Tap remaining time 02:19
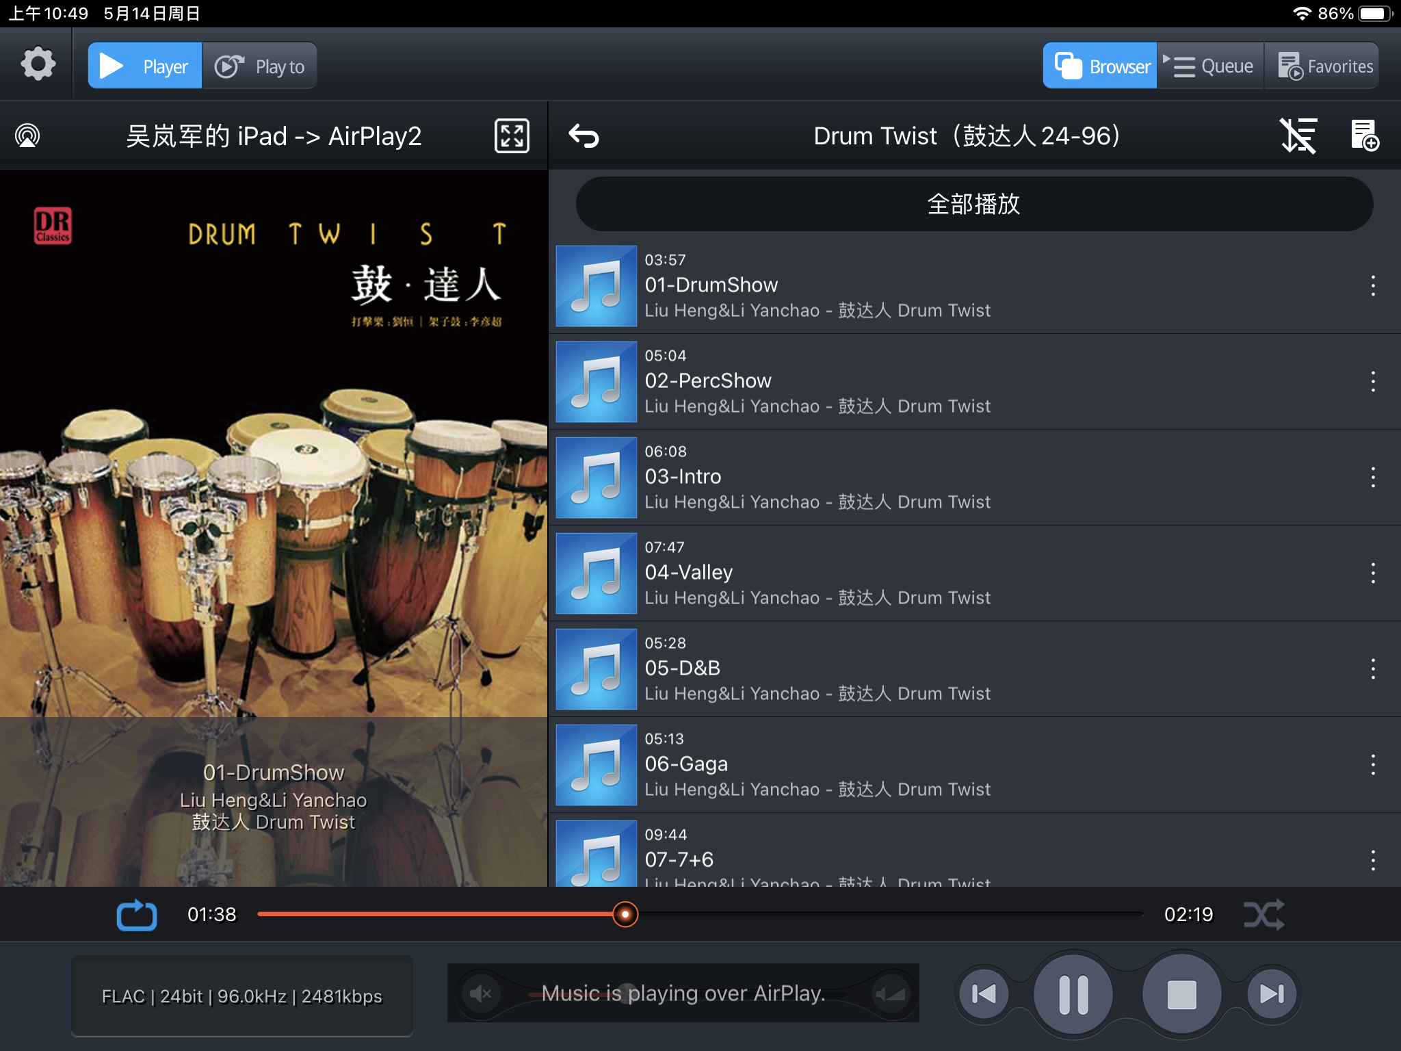The width and height of the screenshot is (1401, 1051). 1189,915
